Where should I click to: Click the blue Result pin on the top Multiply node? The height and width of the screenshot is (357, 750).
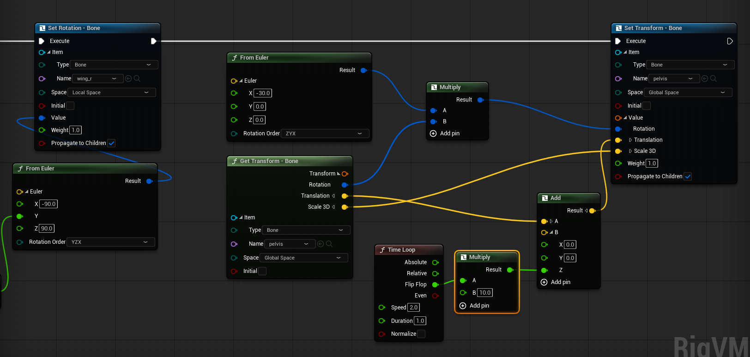(x=481, y=100)
